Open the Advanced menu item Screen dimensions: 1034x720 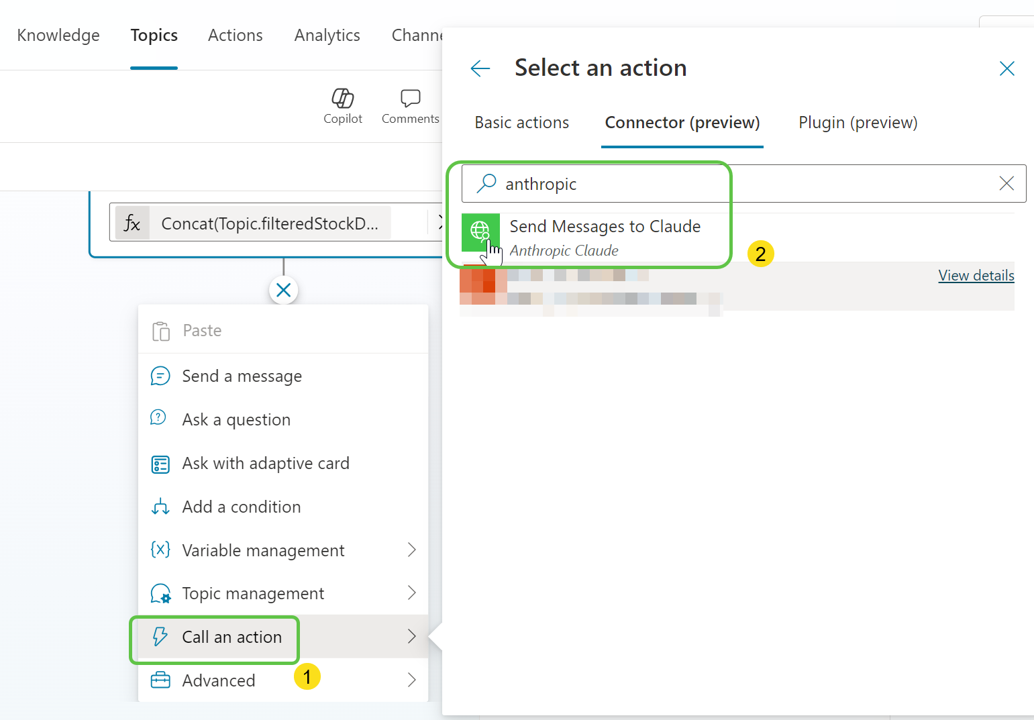(283, 680)
